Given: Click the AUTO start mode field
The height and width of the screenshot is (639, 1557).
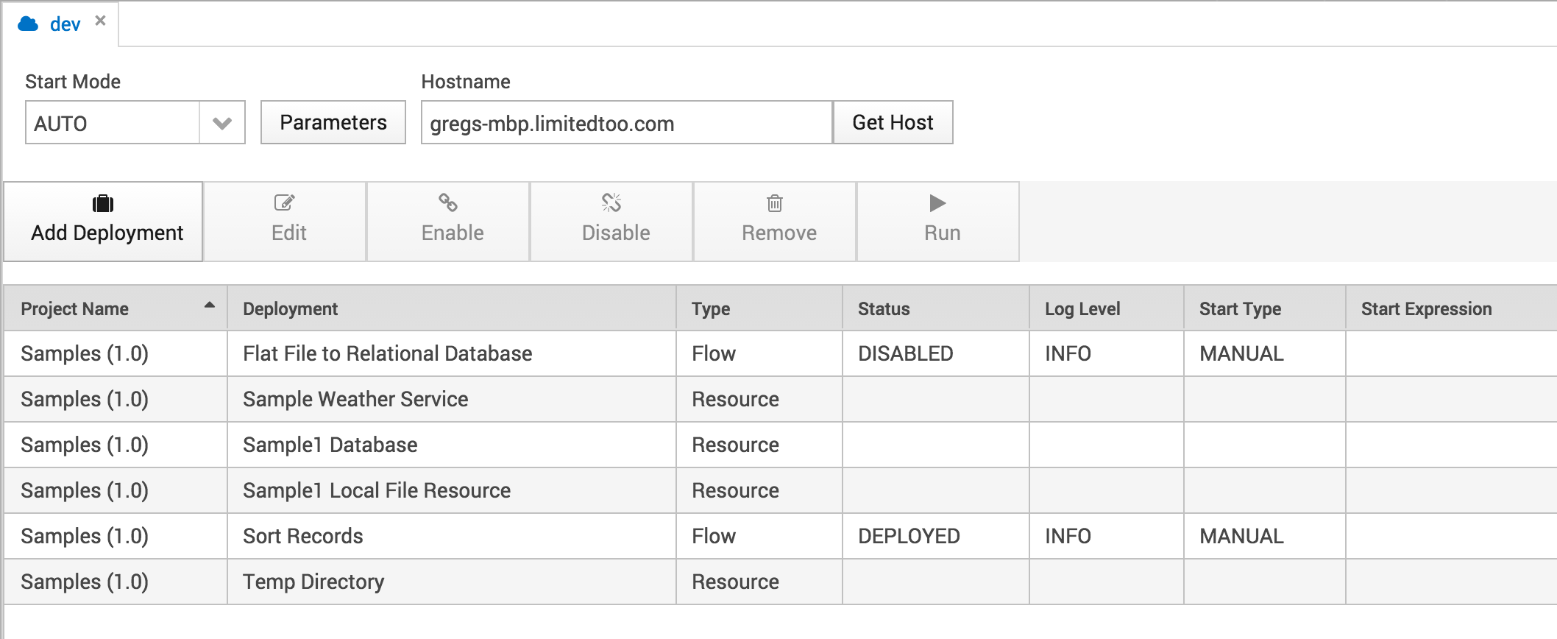Looking at the screenshot, I should (113, 123).
